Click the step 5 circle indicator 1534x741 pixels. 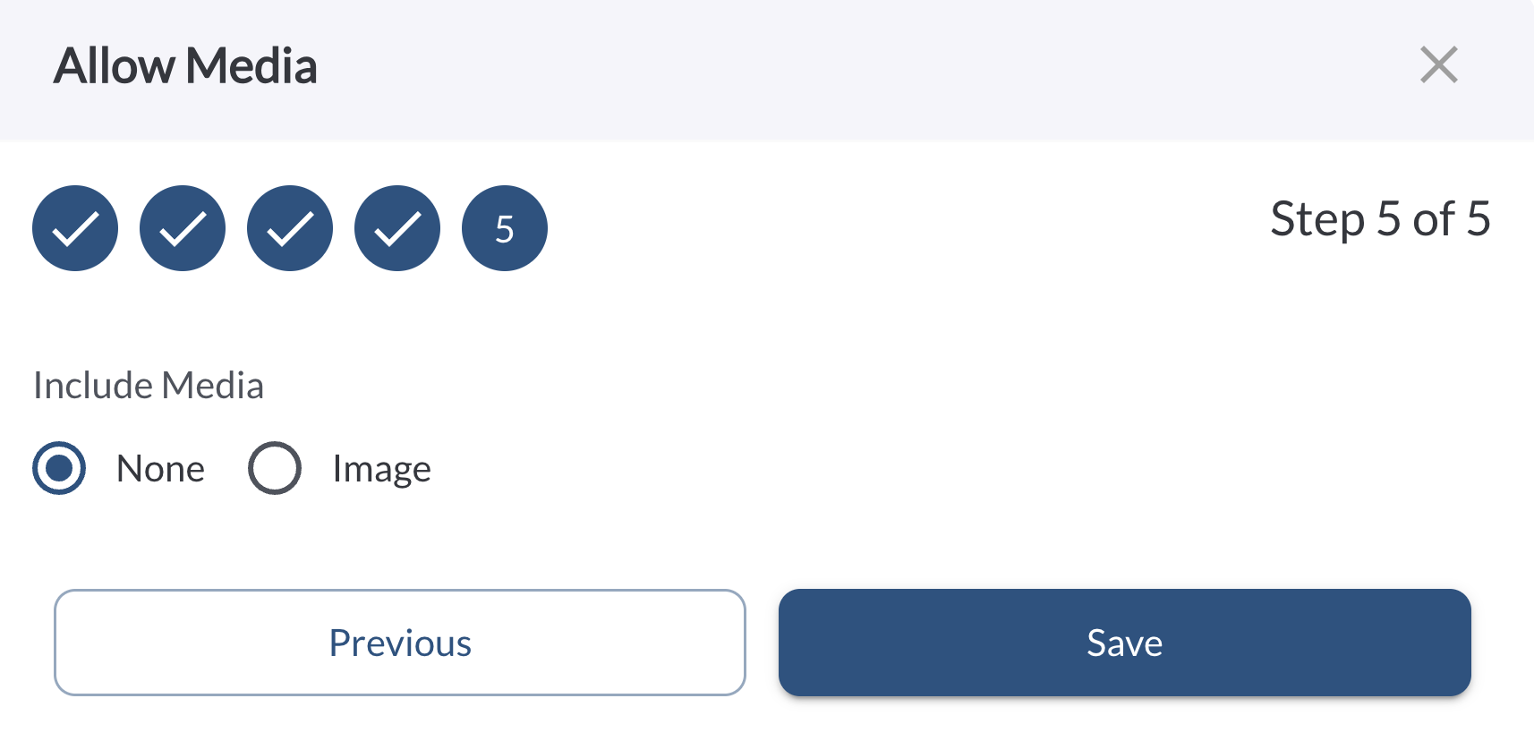tap(505, 228)
